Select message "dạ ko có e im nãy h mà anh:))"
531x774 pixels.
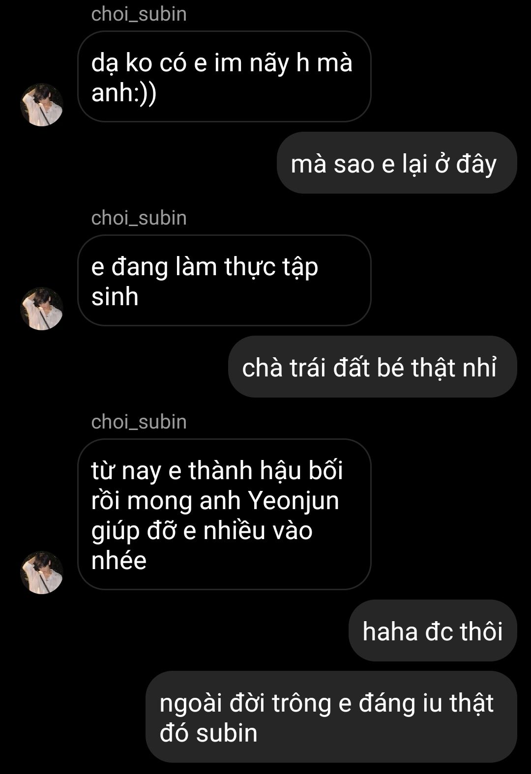[224, 77]
